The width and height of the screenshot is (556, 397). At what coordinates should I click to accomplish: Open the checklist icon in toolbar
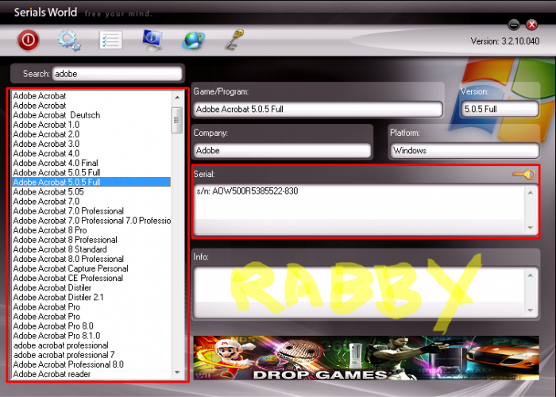tap(110, 40)
